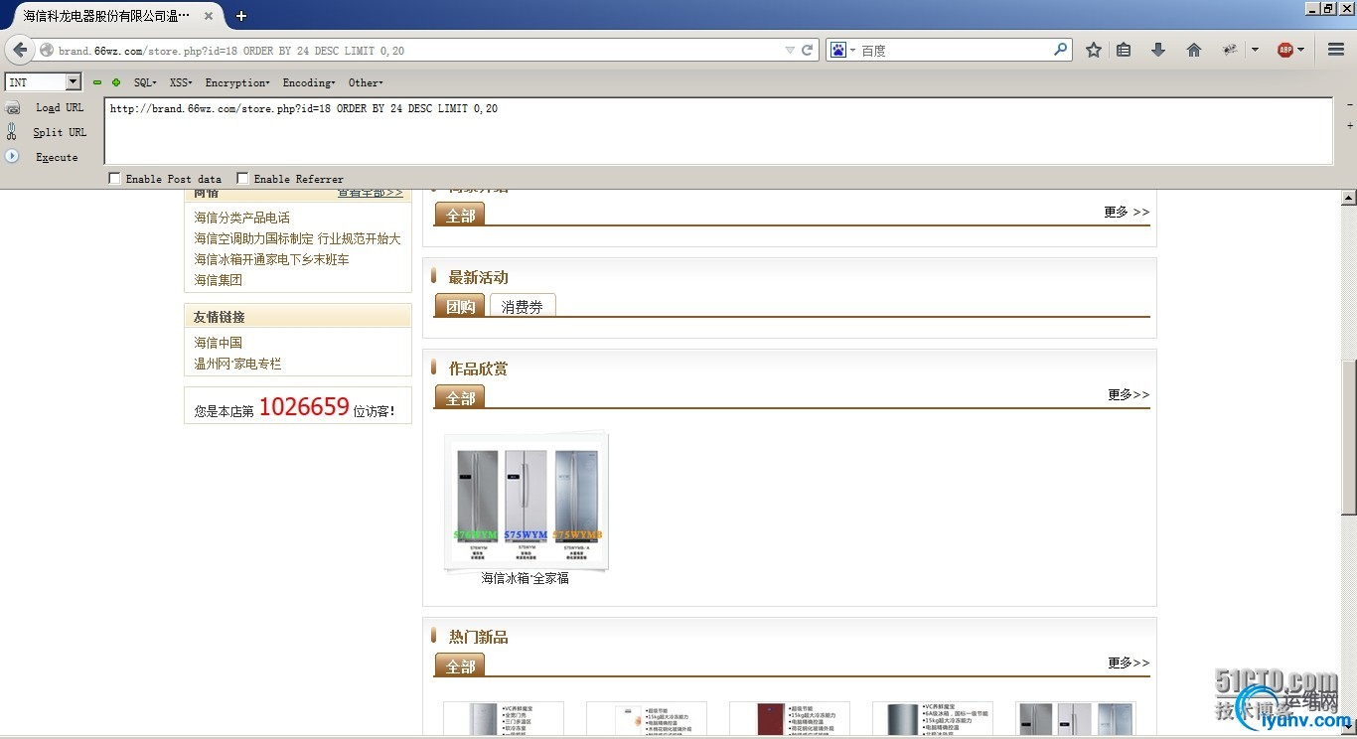Open the Encryption menu
Image resolution: width=1357 pixels, height=739 pixels.
tap(237, 82)
